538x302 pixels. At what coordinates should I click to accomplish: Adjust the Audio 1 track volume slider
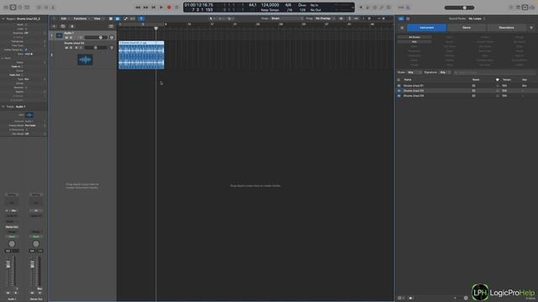click(96, 37)
